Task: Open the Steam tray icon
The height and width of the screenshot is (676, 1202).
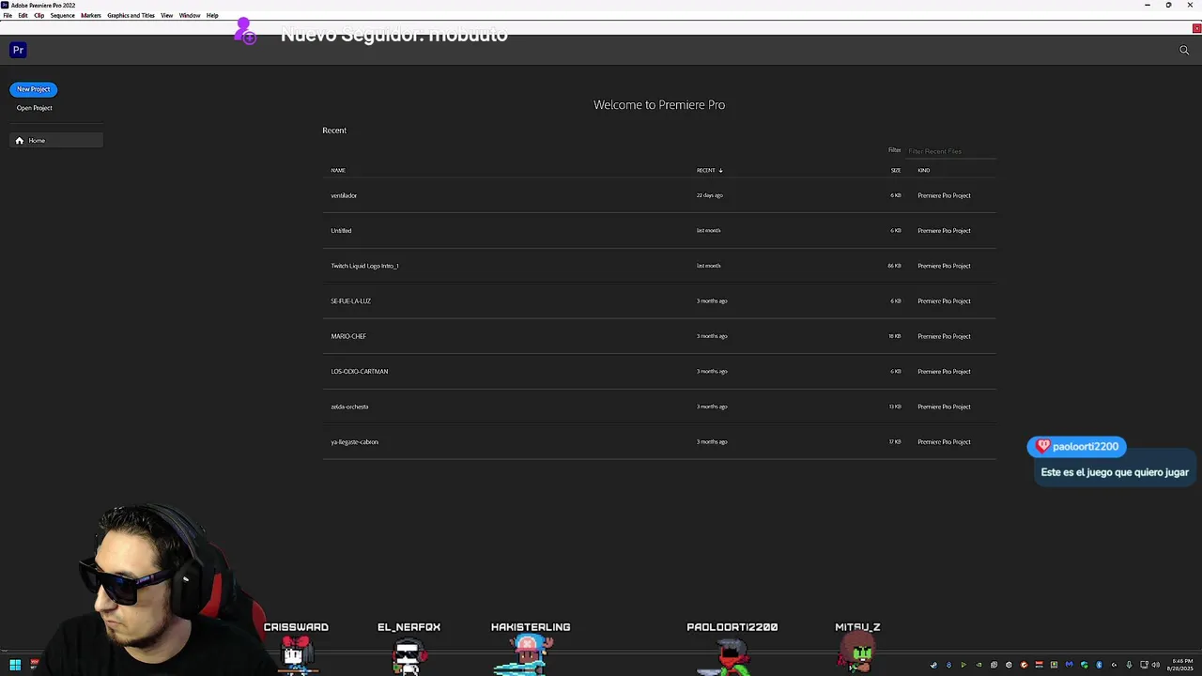Action: coord(933,665)
